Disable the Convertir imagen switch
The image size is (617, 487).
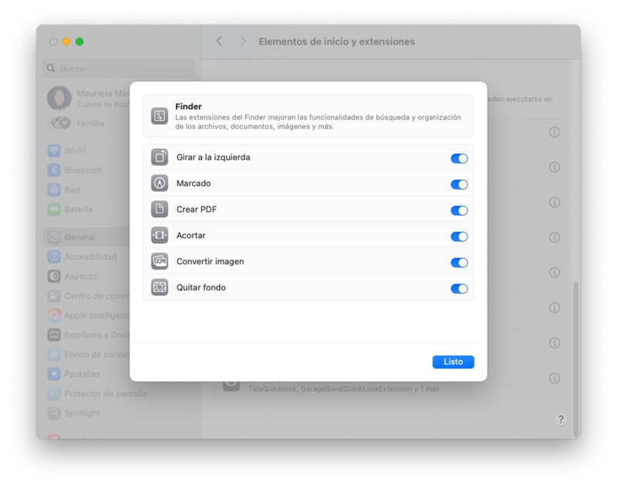459,262
